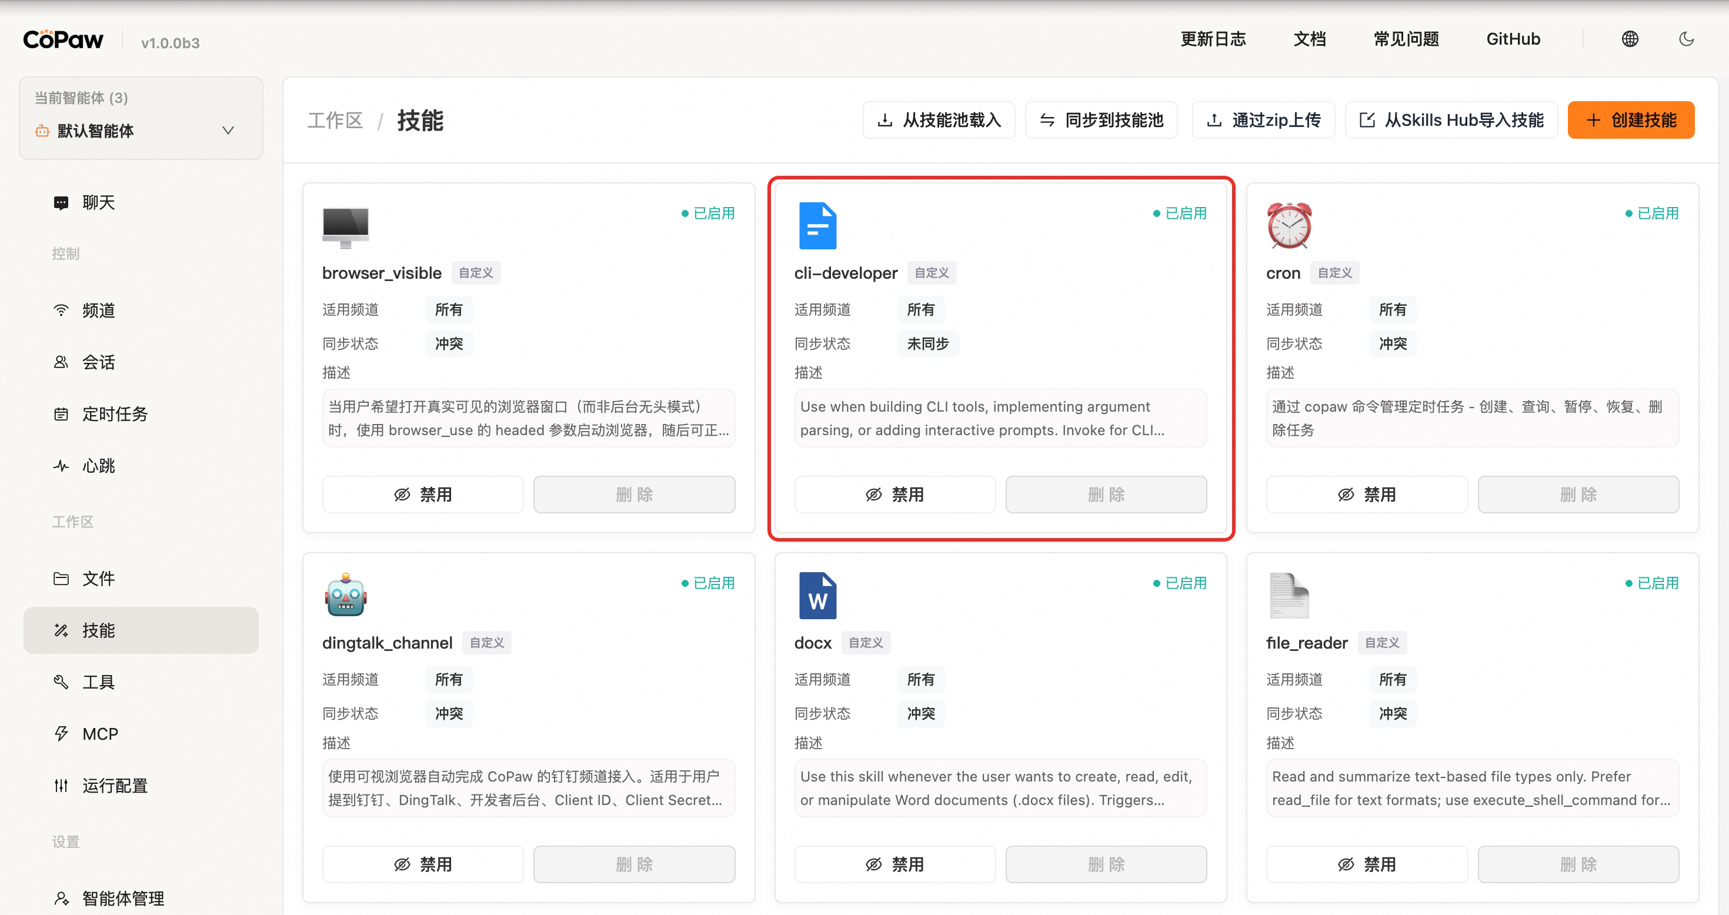
Task: Click the 创建技能 button
Action: (1630, 120)
